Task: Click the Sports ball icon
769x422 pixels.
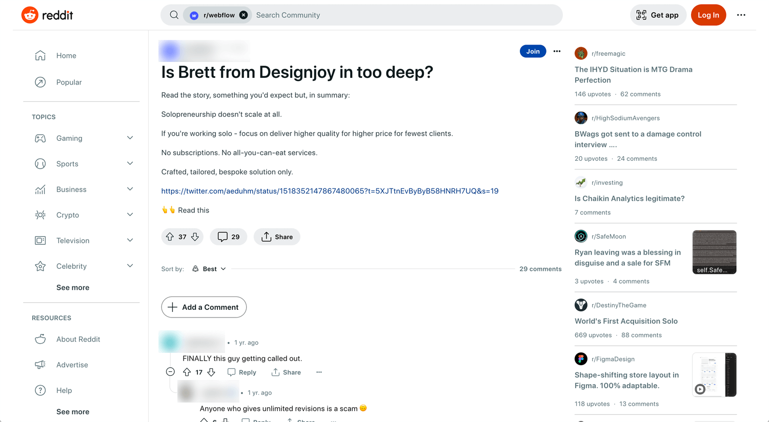Action: [x=40, y=164]
